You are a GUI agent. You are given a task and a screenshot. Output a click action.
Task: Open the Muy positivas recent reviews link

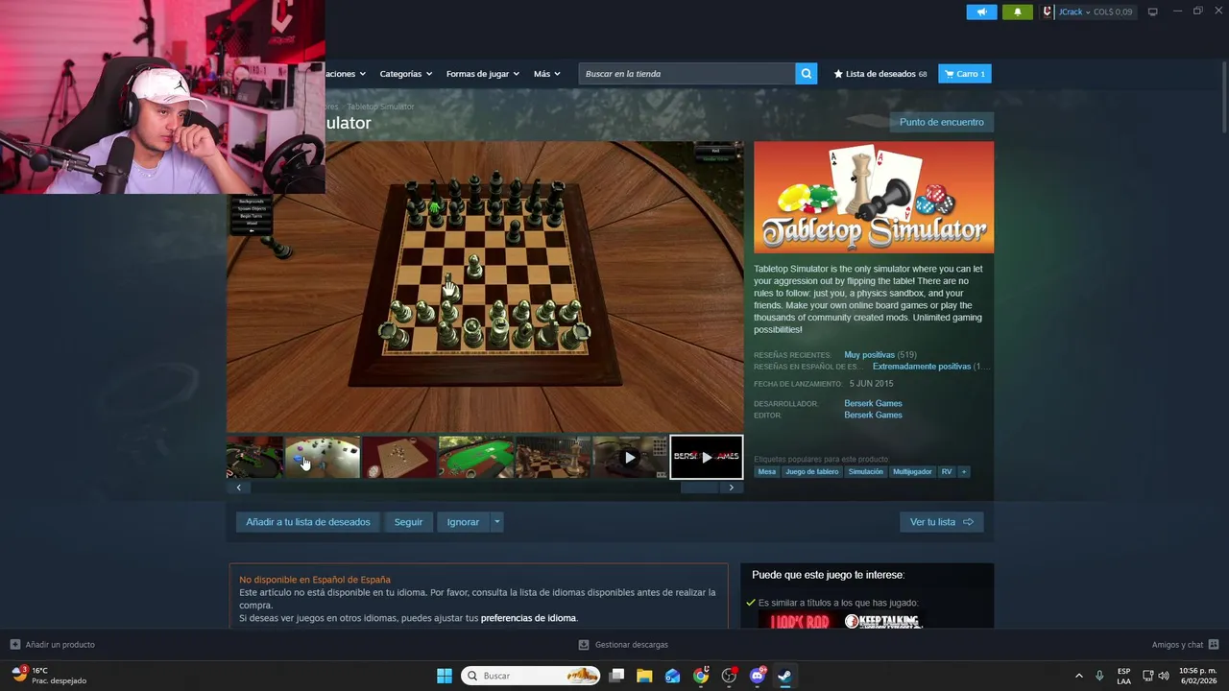[x=869, y=355]
